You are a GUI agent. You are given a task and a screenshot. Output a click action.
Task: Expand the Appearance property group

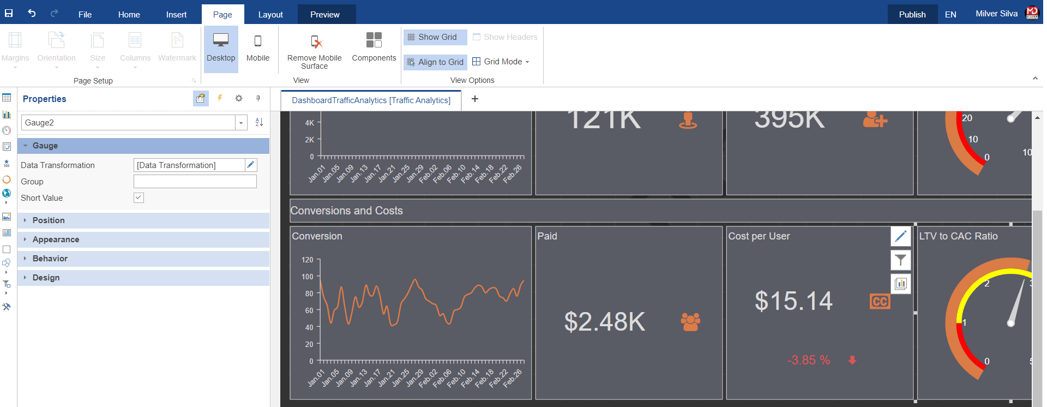[143, 240]
